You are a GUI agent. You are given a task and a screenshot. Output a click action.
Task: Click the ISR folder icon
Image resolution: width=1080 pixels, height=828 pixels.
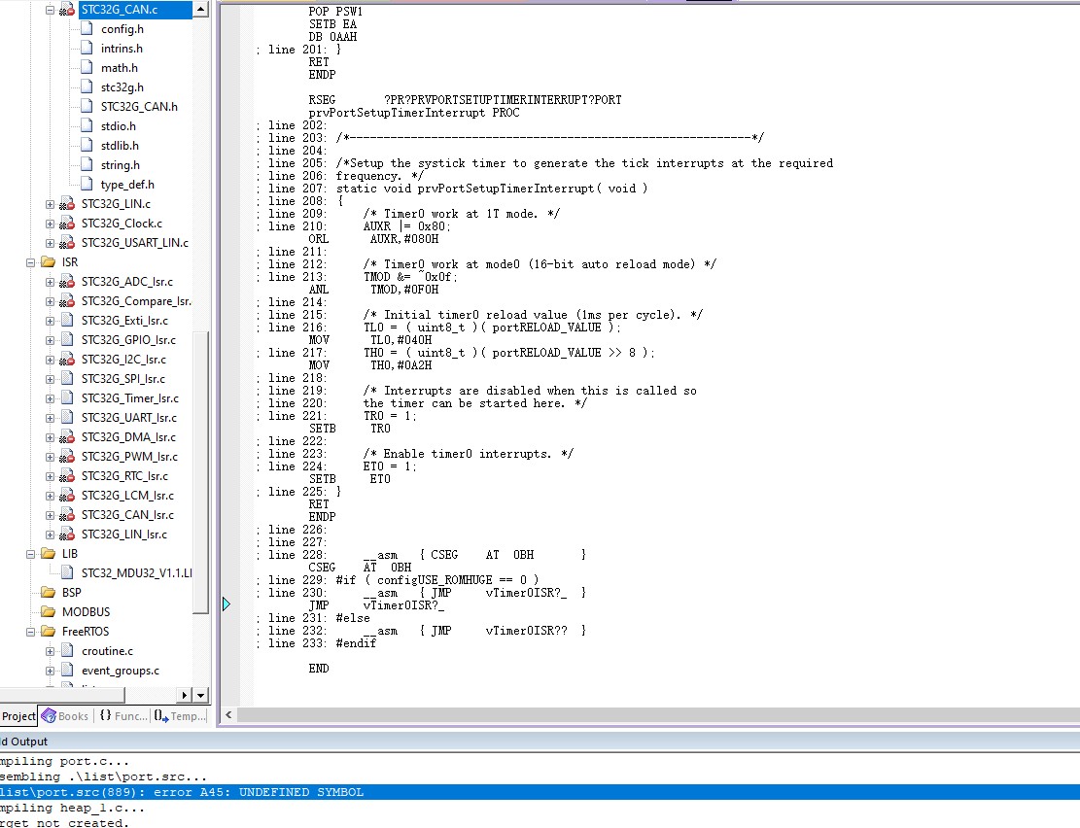[x=49, y=261]
